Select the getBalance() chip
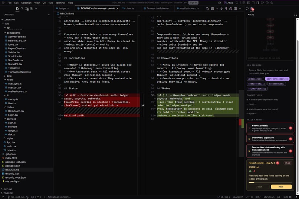 pos(255,79)
